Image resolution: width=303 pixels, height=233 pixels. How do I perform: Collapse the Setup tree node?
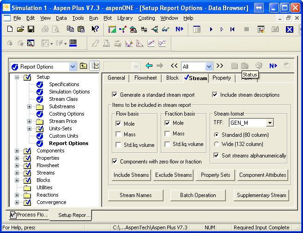coord(17,77)
